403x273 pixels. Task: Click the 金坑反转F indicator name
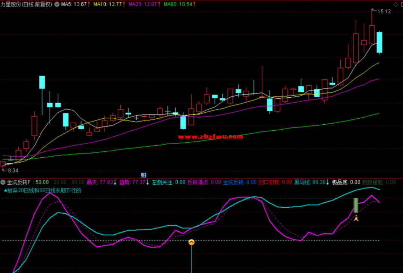pos(18,183)
